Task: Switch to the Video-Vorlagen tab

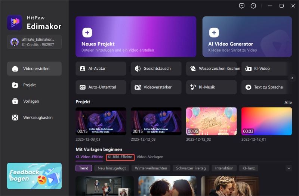Action: 150,157
